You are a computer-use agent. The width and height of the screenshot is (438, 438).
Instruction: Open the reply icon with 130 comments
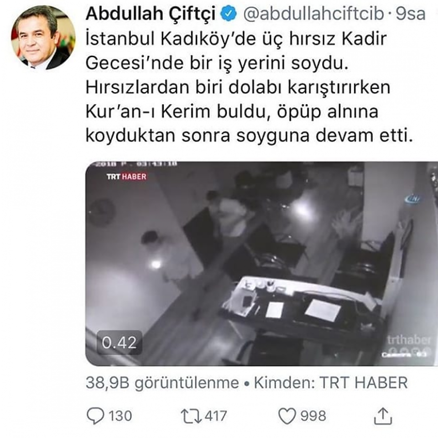(x=95, y=416)
